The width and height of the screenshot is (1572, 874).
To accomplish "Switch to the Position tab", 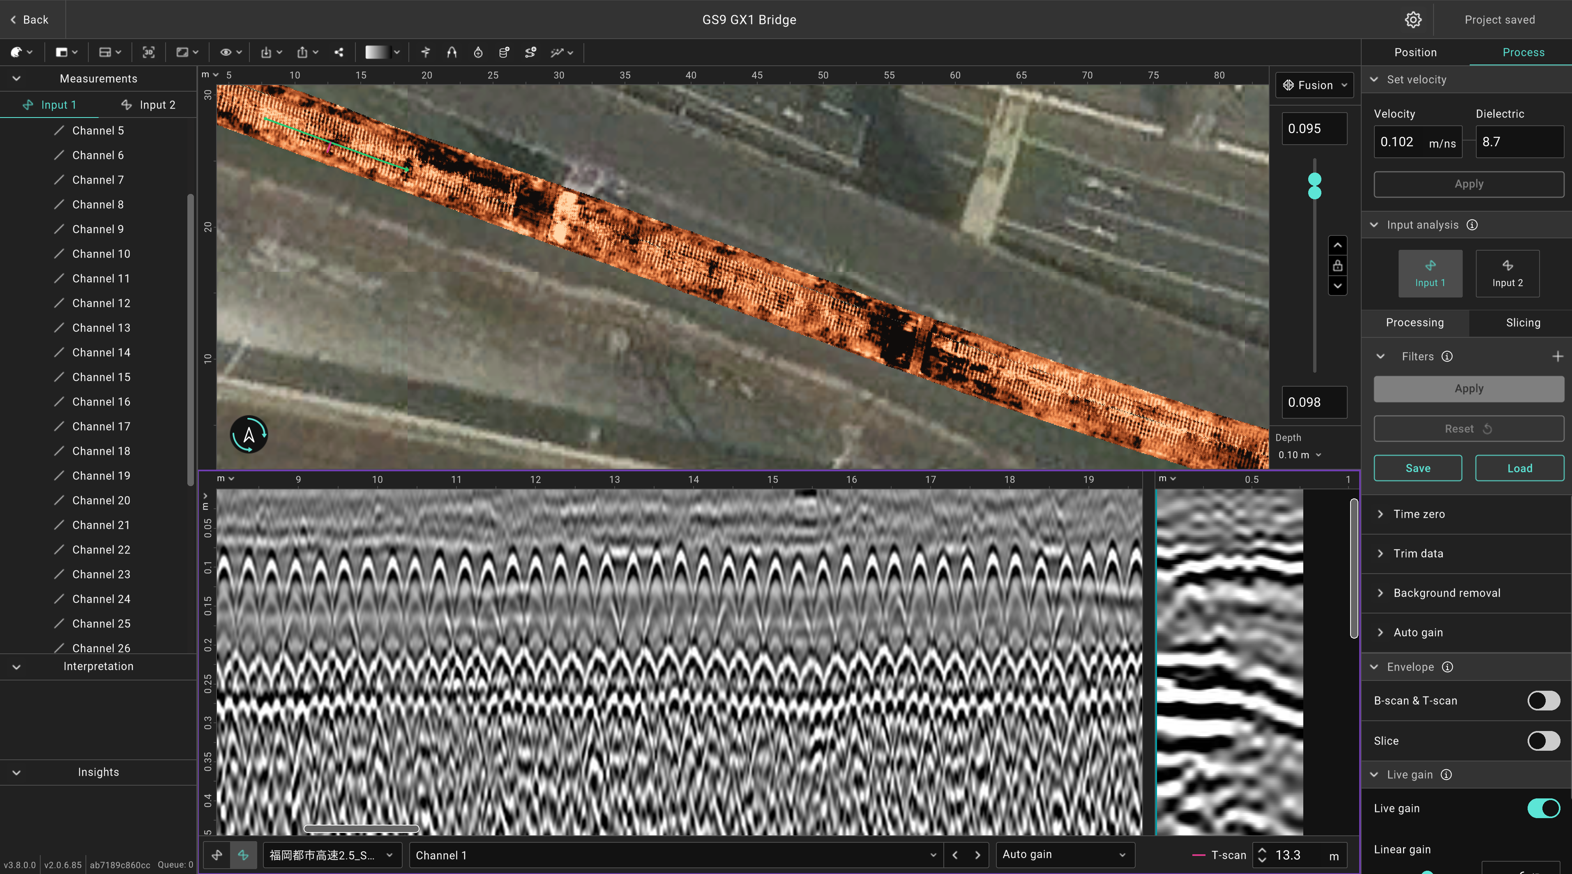I will click(x=1415, y=53).
